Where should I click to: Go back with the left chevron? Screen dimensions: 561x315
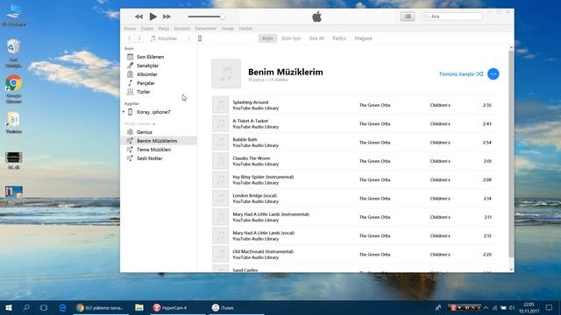click(x=129, y=38)
